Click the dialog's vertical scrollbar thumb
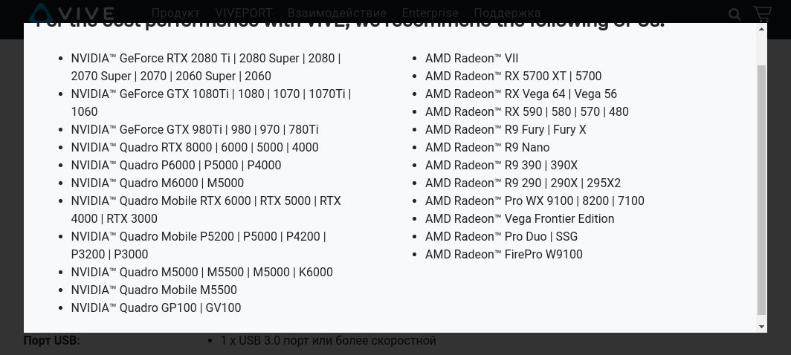The height and width of the screenshot is (355, 791). pyautogui.click(x=761, y=186)
